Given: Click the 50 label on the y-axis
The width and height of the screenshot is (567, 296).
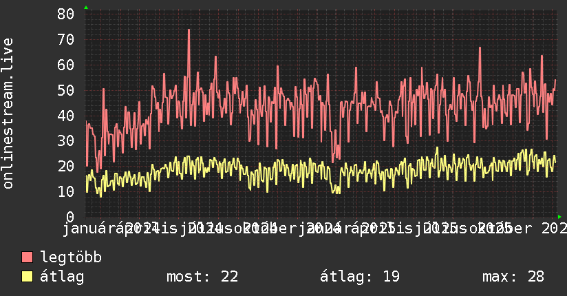Looking at the screenshot, I should tap(65, 90).
